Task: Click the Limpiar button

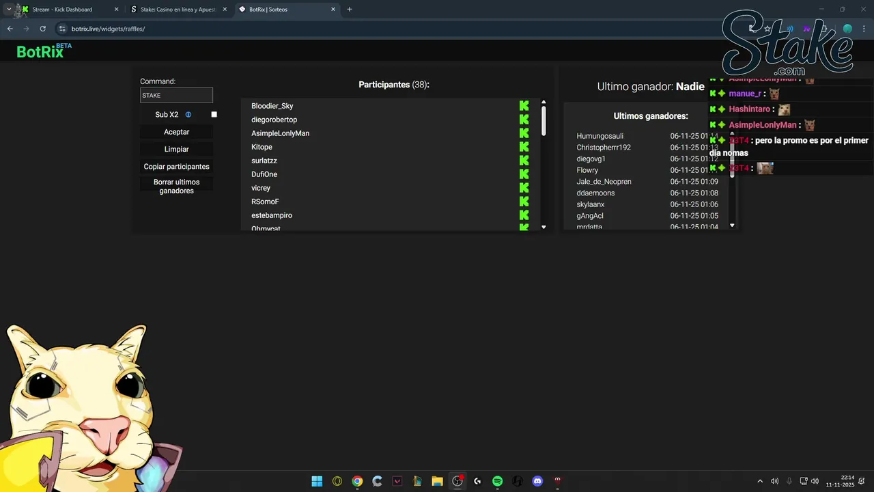Action: [x=177, y=149]
